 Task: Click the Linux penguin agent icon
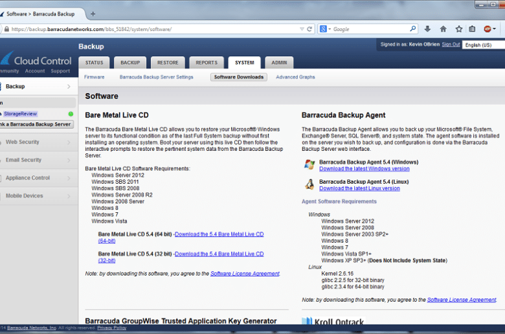click(x=309, y=184)
